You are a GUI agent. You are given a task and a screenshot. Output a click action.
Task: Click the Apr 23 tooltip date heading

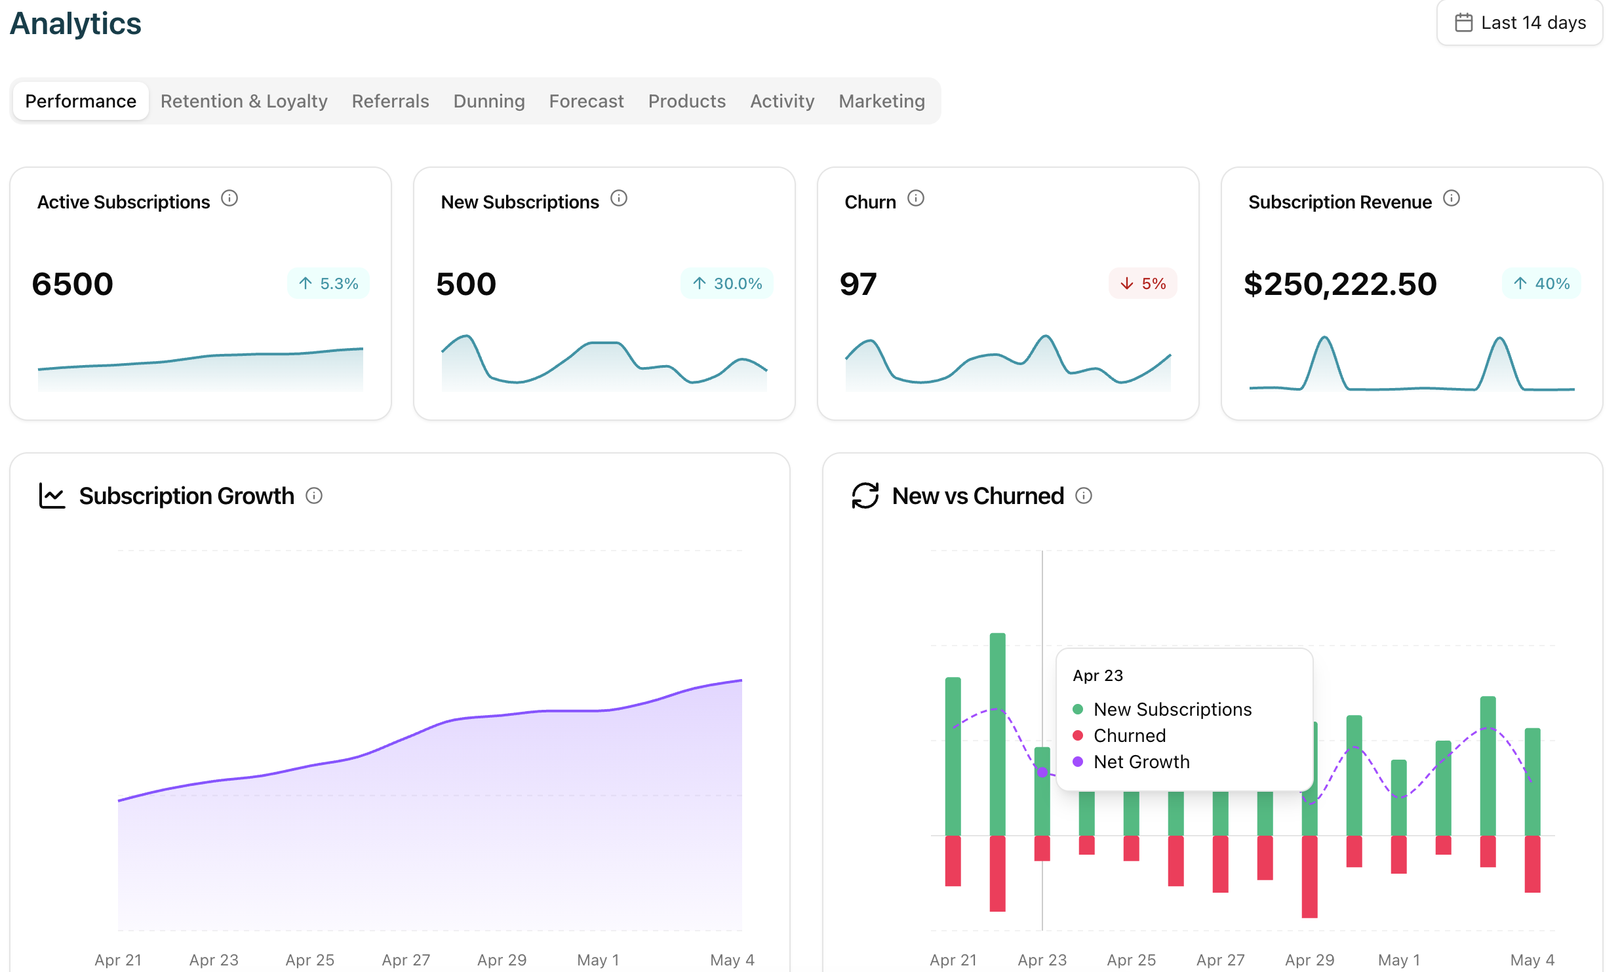click(x=1098, y=675)
